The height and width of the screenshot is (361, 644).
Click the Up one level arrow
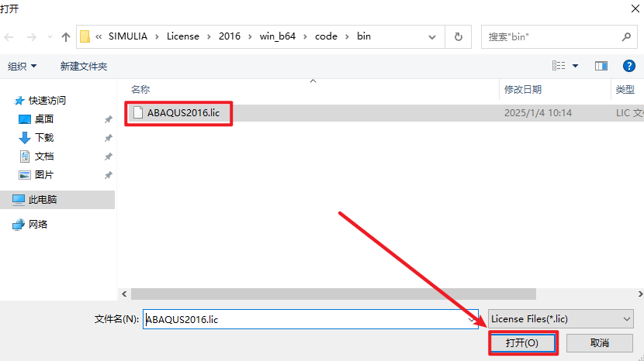pos(66,36)
